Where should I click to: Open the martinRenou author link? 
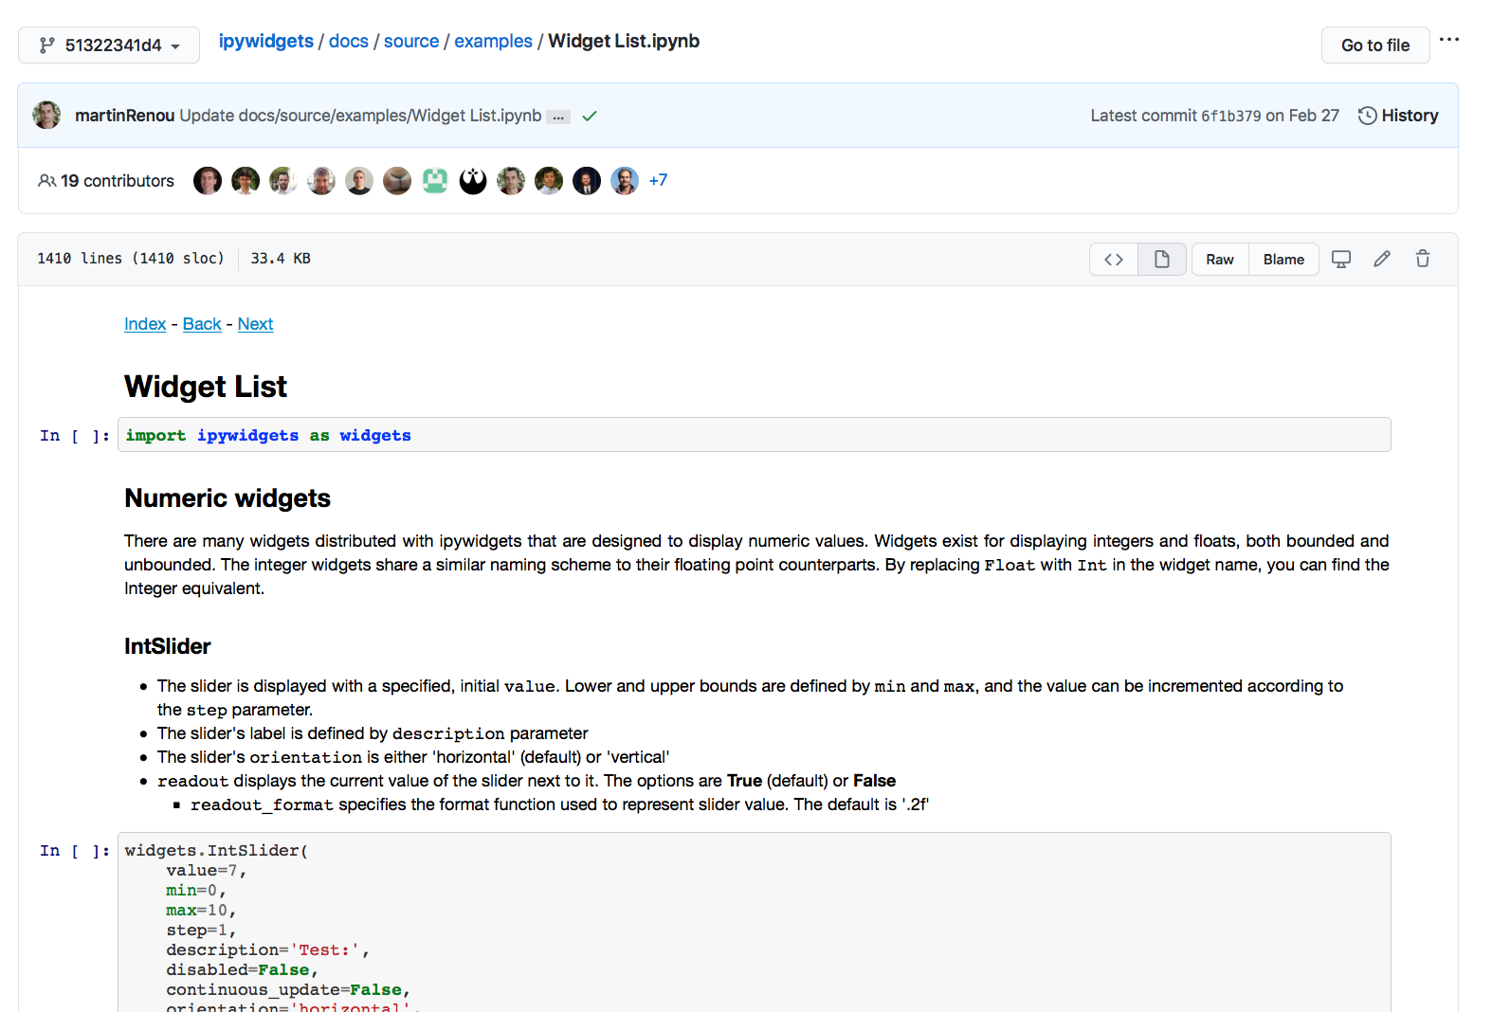(124, 116)
